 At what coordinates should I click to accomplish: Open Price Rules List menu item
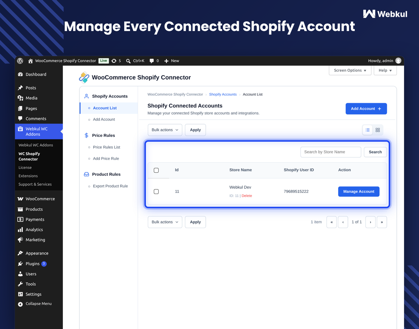coord(106,147)
